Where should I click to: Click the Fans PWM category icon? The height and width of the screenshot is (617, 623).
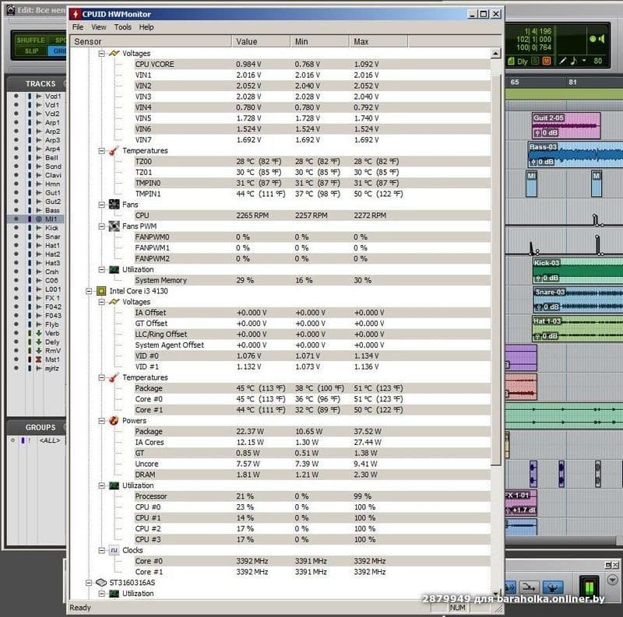114,226
